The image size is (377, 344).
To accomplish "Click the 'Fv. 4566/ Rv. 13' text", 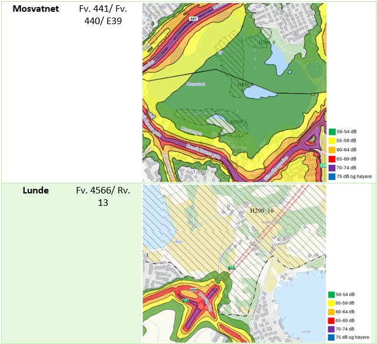I will click(x=103, y=196).
